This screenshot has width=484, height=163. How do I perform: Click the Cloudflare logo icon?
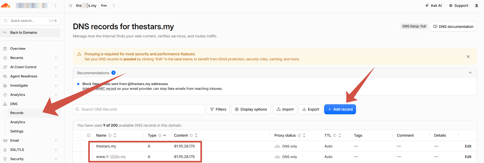point(6,5)
